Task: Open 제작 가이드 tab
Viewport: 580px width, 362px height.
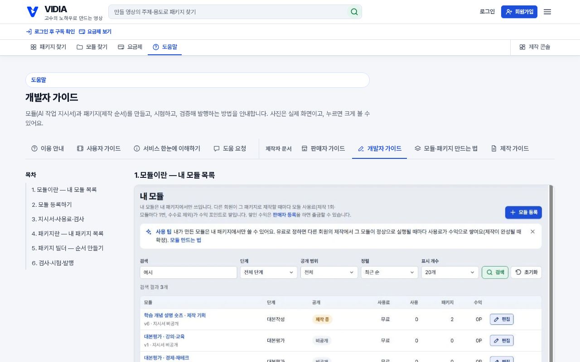Action: coord(510,148)
